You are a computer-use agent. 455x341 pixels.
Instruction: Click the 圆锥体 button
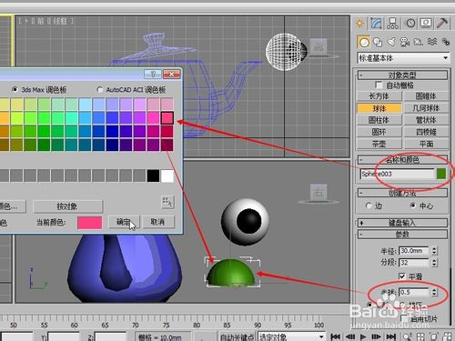tap(426, 96)
